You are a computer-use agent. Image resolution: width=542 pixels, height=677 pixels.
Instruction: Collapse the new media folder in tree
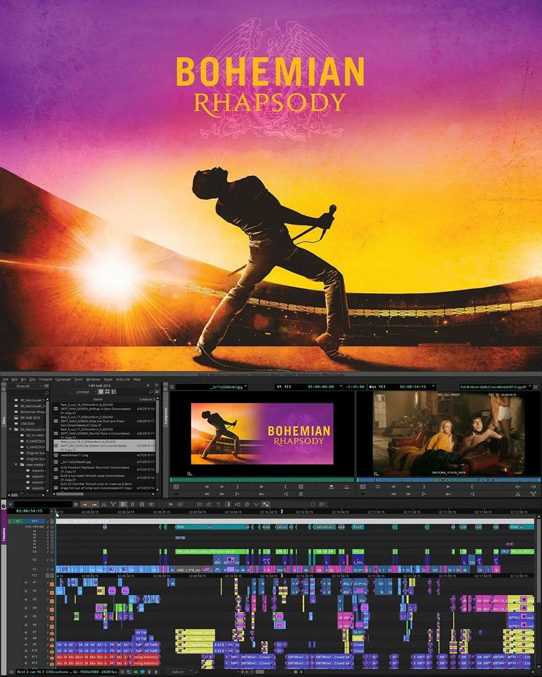16,464
